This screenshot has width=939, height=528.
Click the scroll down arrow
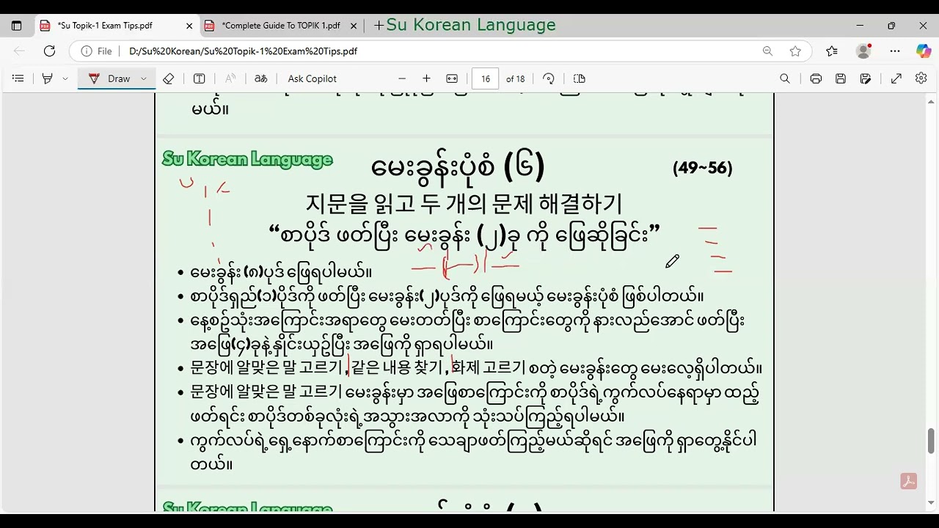pos(931,503)
